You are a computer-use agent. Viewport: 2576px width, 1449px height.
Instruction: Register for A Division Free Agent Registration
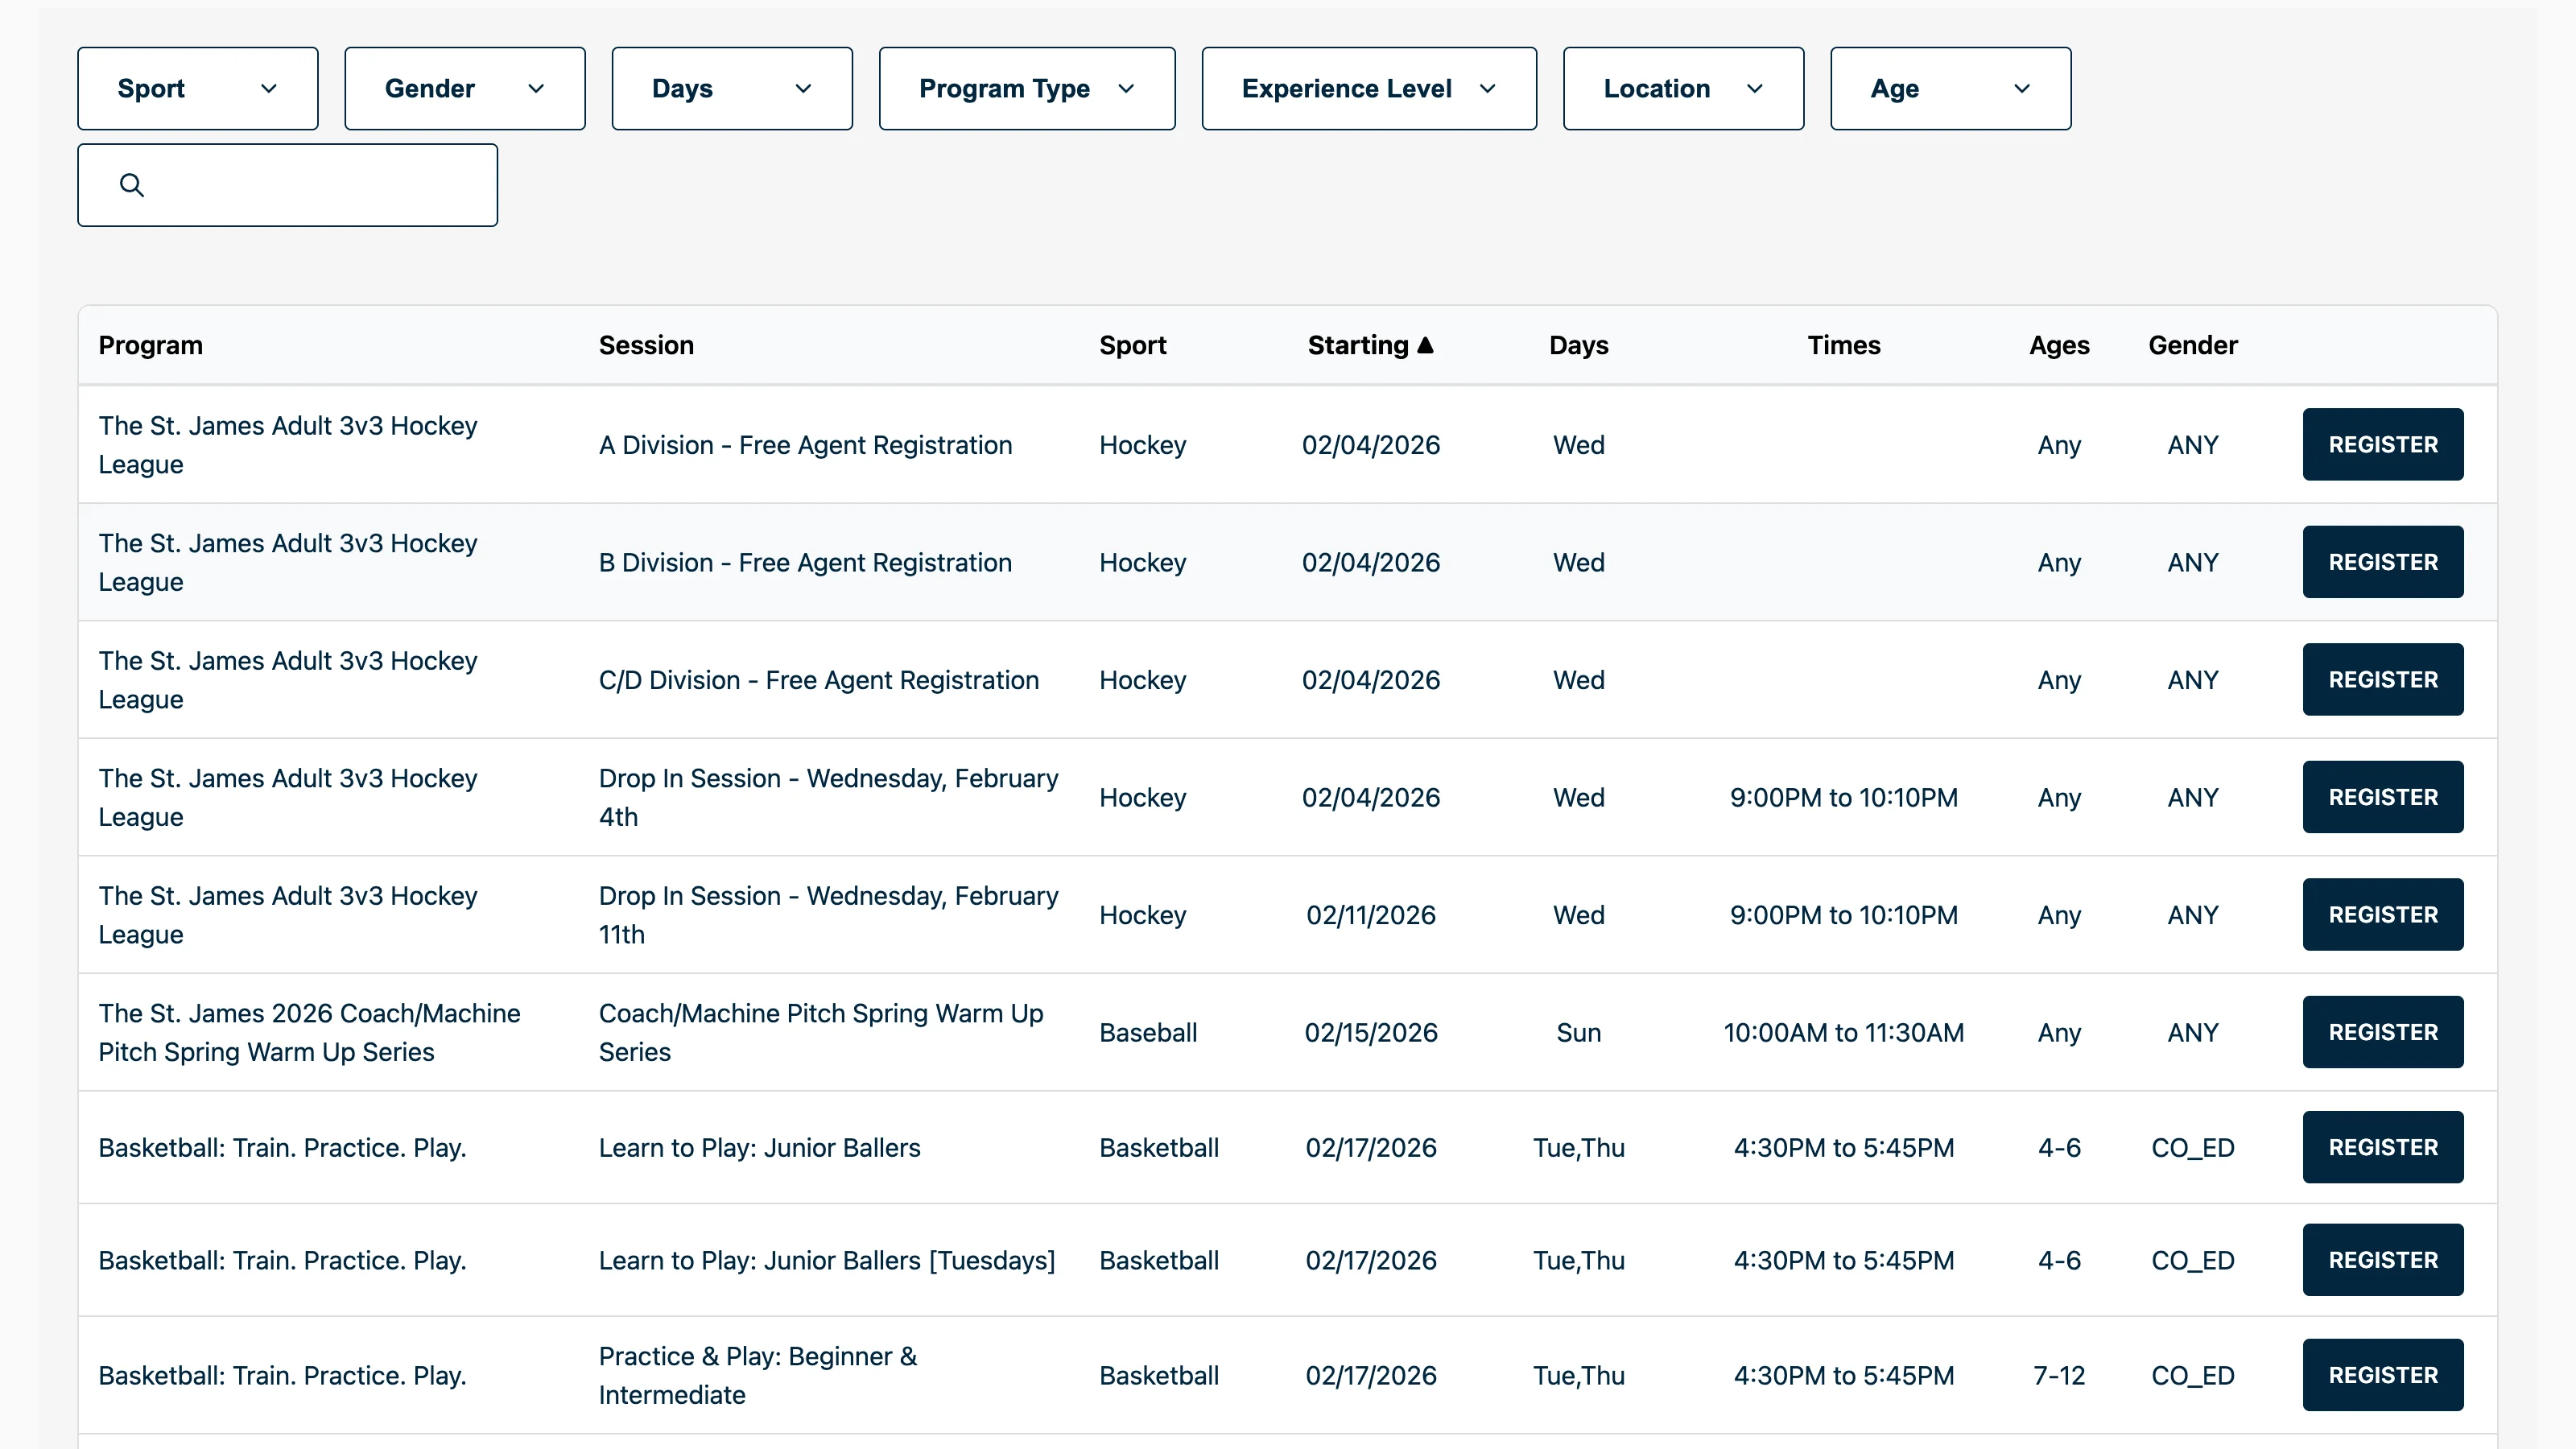2382,444
